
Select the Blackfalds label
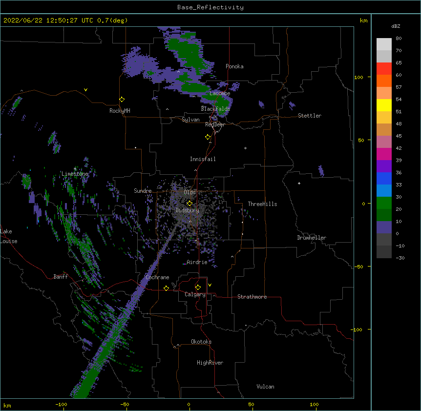click(215, 109)
